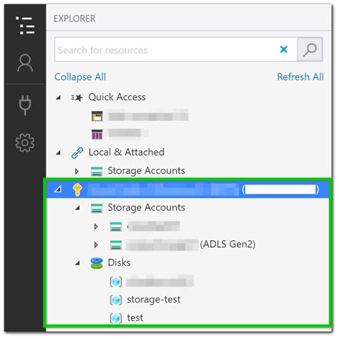The image size is (339, 339).
Task: Select the Quick Access star icon
Action: coord(77,97)
